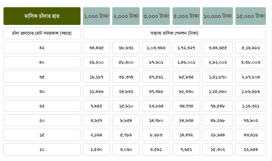
Task: Select the ৩,০৬০ pension value
Action: (x=126, y=149)
